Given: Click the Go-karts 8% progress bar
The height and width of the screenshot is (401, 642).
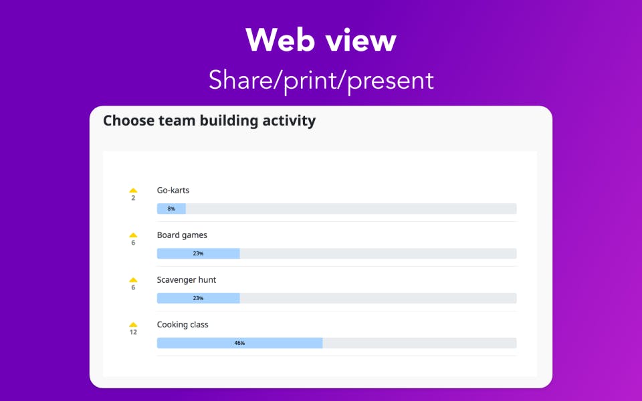Looking at the screenshot, I should click(x=171, y=209).
